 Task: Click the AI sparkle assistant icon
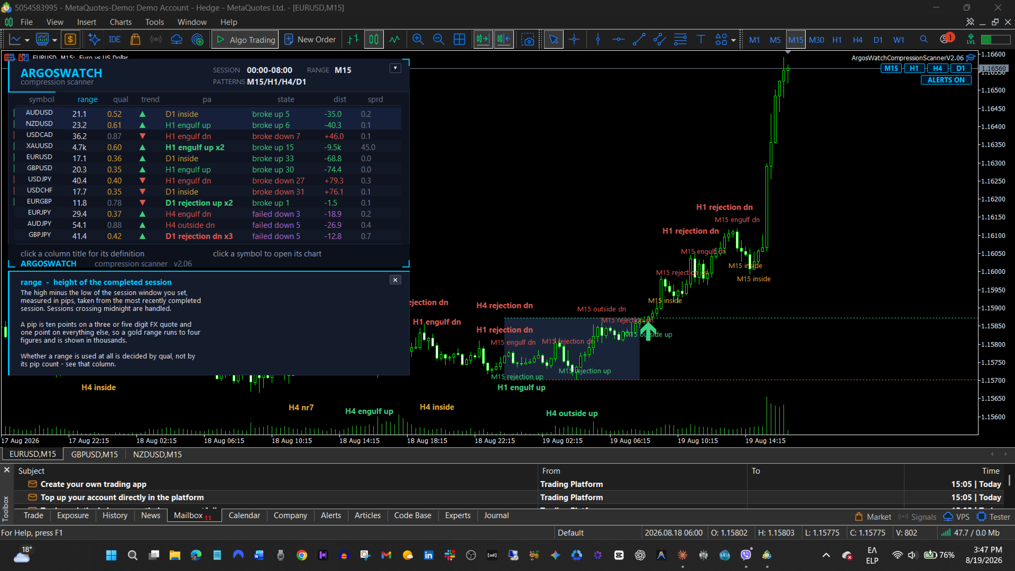(94, 40)
